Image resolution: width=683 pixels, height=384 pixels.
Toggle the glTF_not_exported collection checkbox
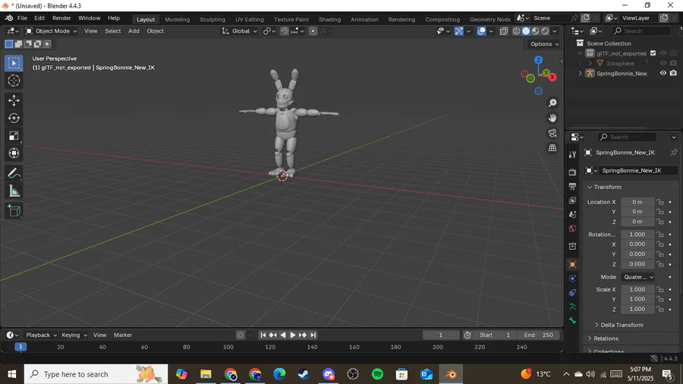point(653,53)
